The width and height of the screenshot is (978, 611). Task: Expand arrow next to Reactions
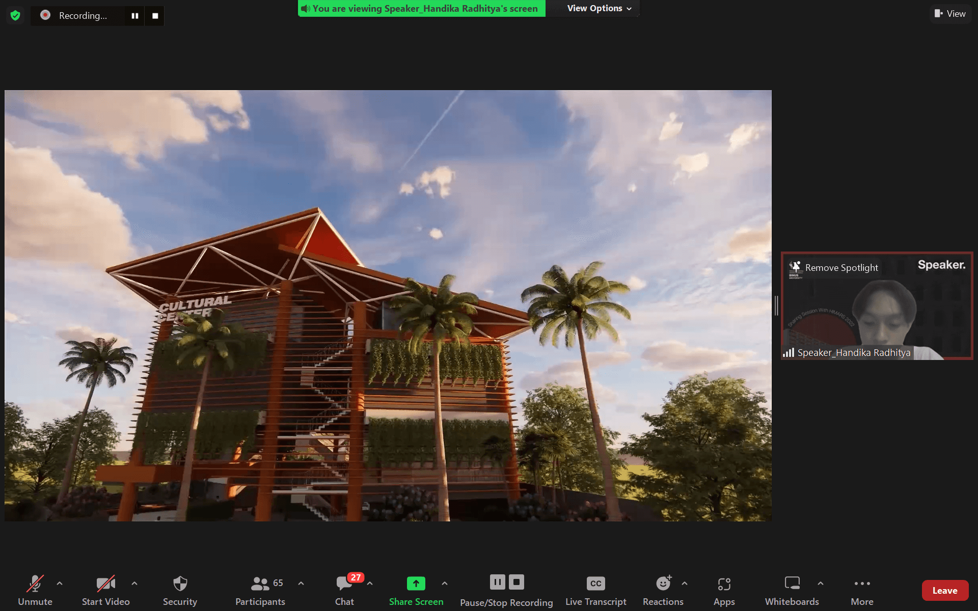(685, 584)
